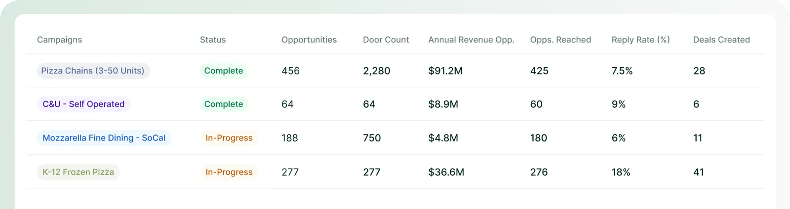Select the 276 opps reached value
The width and height of the screenshot is (790, 209).
539,172
